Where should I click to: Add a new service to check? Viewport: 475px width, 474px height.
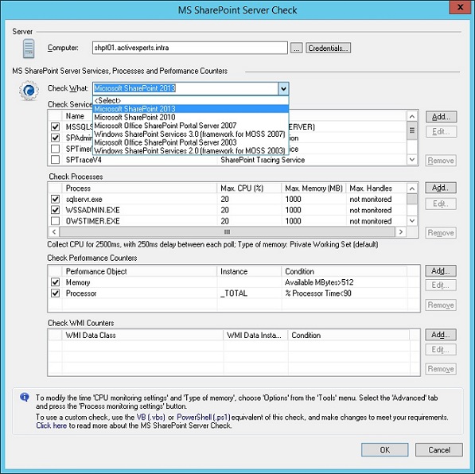pyautogui.click(x=441, y=117)
